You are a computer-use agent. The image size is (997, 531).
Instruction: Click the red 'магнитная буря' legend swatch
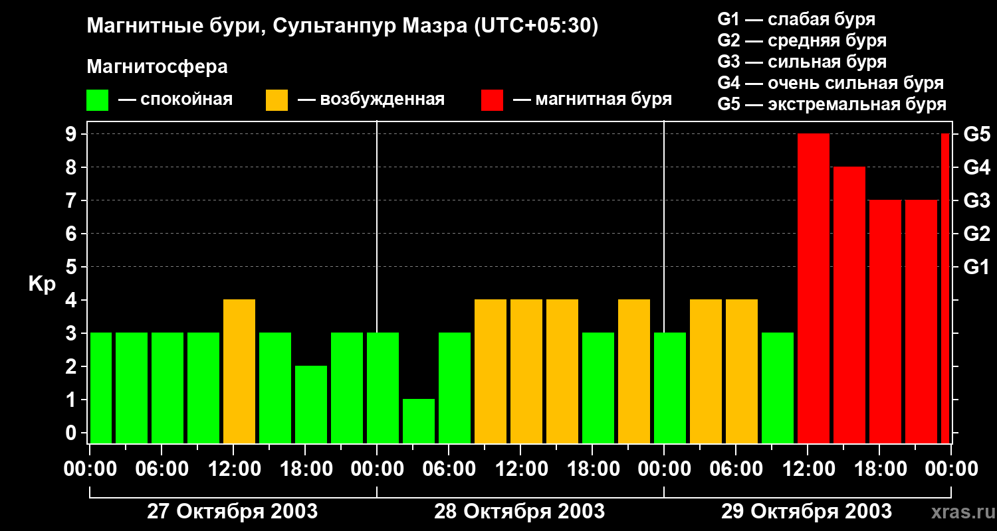492,100
